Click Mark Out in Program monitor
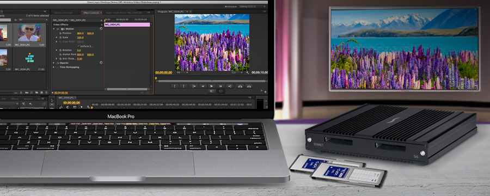 click(x=184, y=86)
